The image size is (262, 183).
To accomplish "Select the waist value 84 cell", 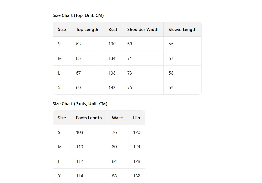I will click(x=114, y=161).
